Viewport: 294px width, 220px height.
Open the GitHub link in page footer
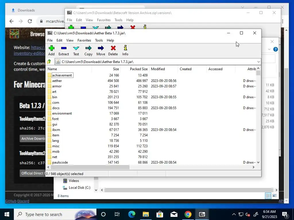(11, 201)
